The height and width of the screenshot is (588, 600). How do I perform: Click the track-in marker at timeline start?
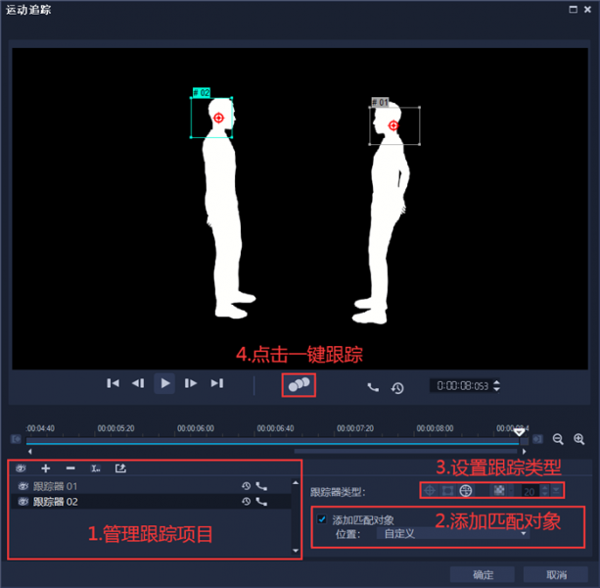(x=16, y=439)
